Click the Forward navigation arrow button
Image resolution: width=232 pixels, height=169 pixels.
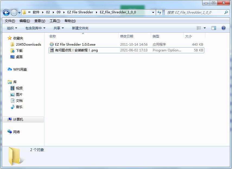click(x=14, y=12)
